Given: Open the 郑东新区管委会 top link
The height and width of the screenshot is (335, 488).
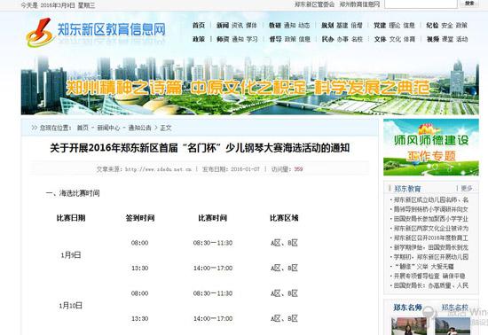Looking at the screenshot, I should 314,4.
